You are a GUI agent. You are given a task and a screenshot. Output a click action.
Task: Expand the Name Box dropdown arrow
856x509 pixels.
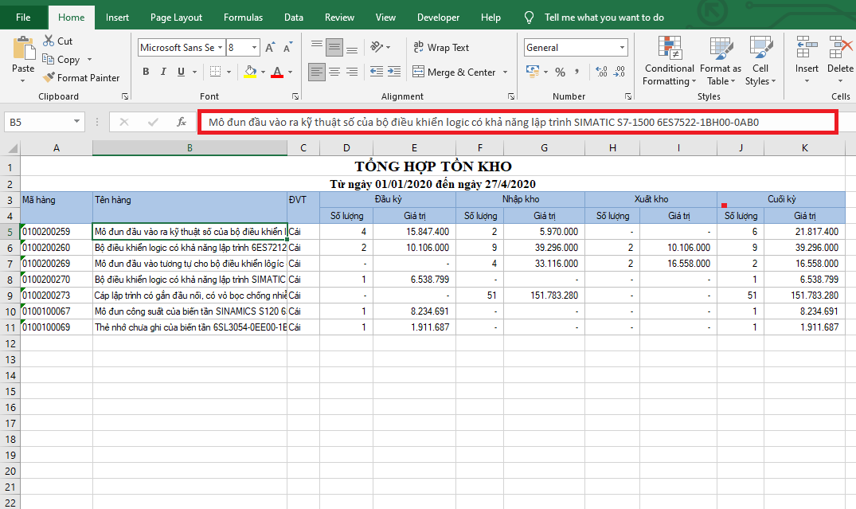coord(77,122)
